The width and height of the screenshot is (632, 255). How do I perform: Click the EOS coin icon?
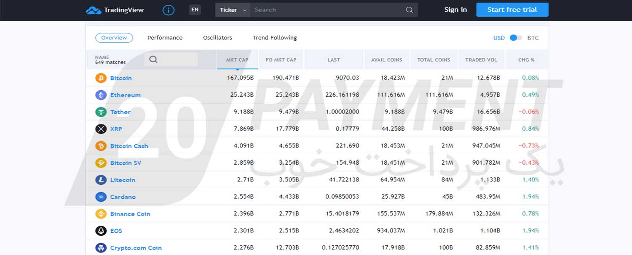click(101, 231)
